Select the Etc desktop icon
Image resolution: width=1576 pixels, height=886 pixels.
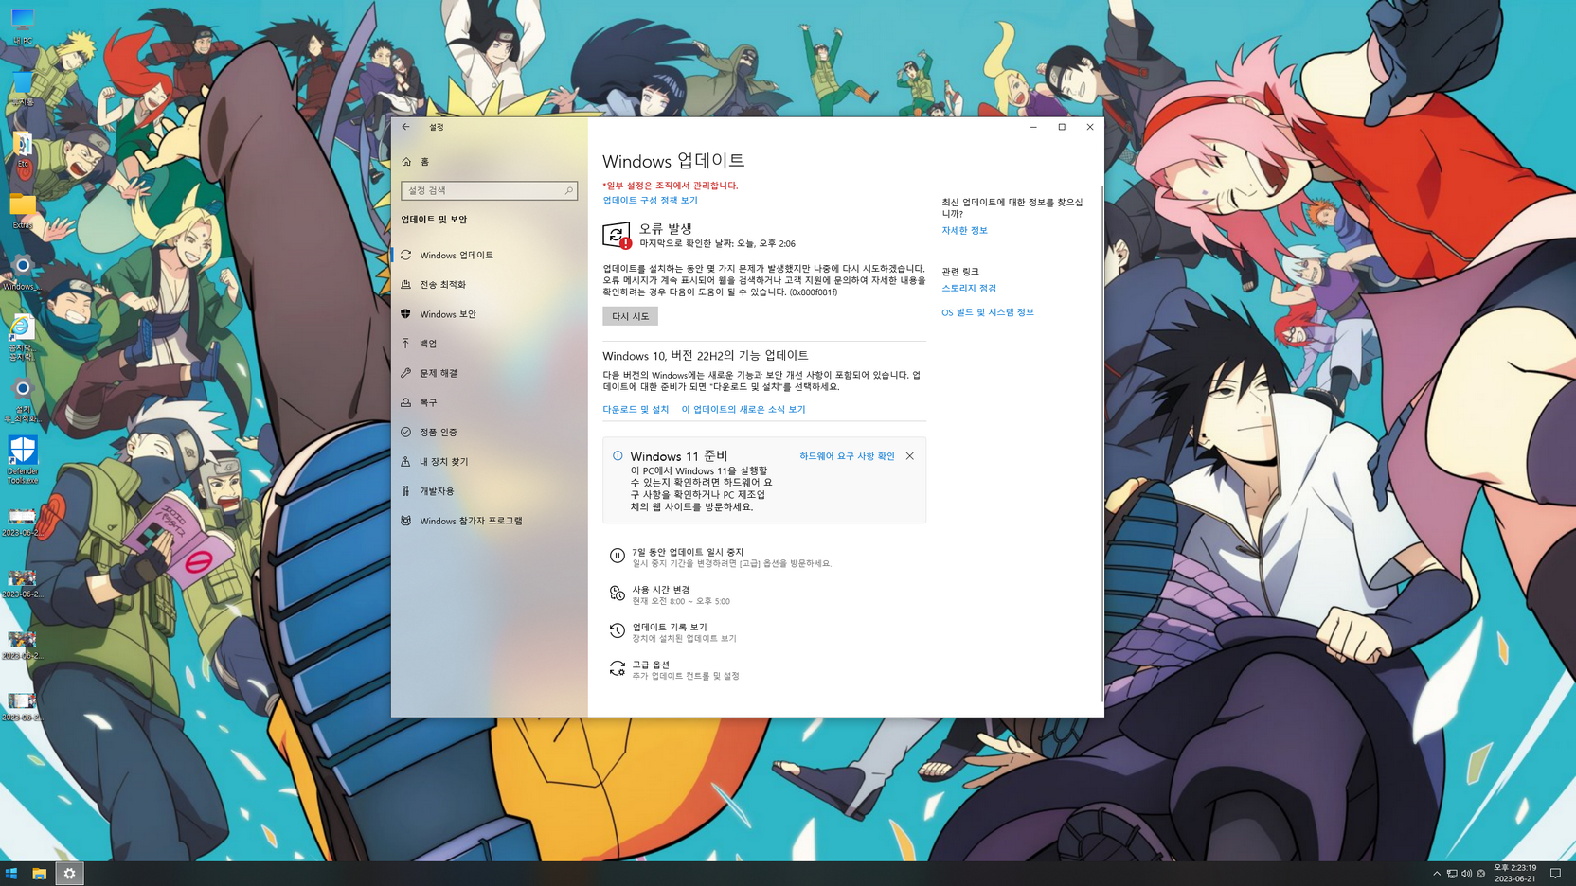click(x=23, y=150)
